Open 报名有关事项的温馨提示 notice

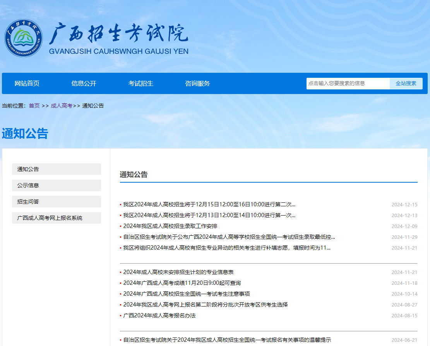point(227,340)
